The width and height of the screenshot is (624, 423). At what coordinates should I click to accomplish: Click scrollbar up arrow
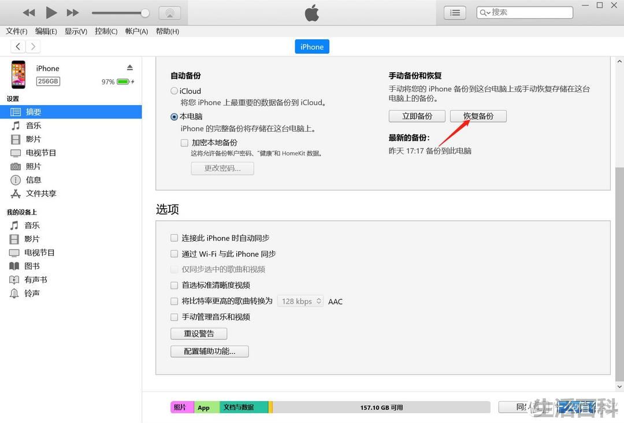pos(619,61)
